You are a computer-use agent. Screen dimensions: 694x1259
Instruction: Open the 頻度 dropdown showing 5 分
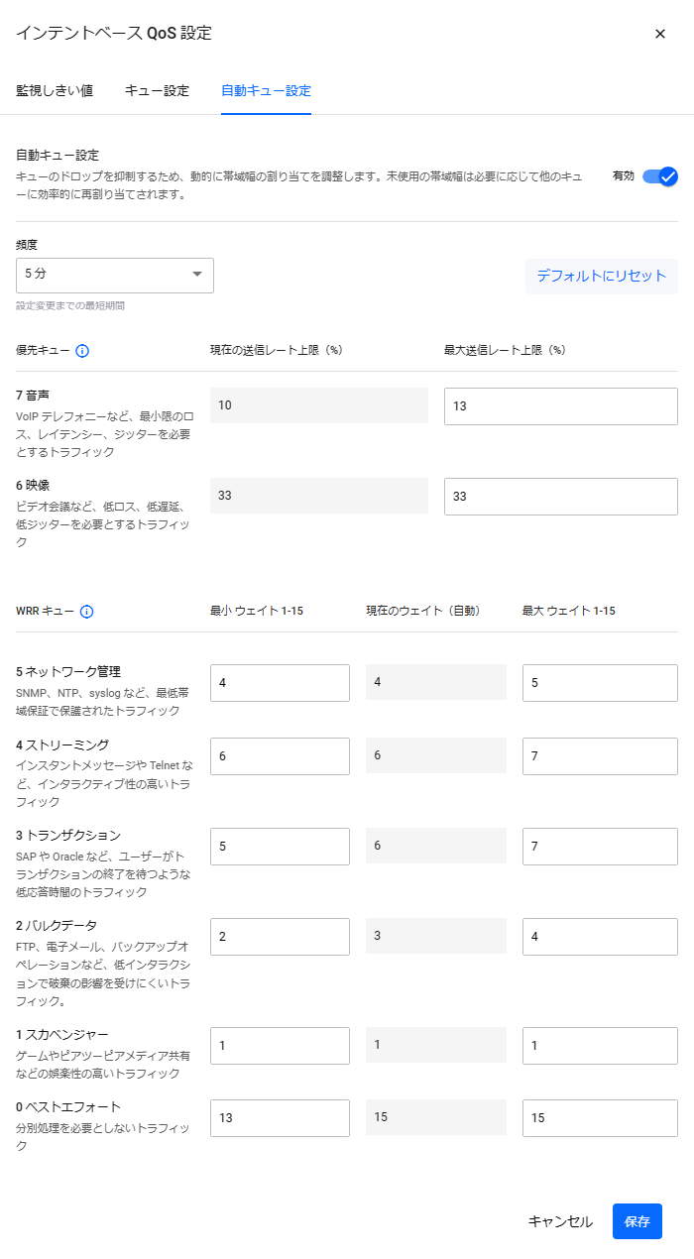point(115,275)
